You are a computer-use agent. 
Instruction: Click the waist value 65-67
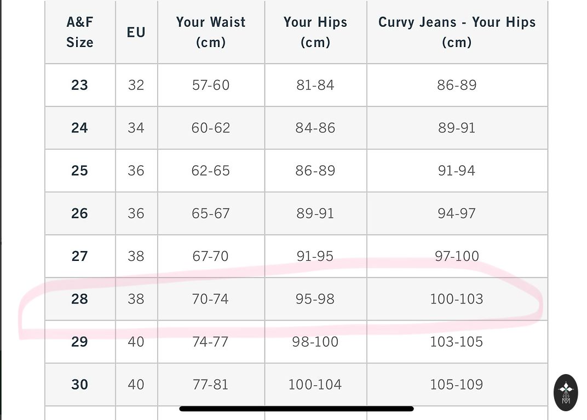(x=211, y=213)
